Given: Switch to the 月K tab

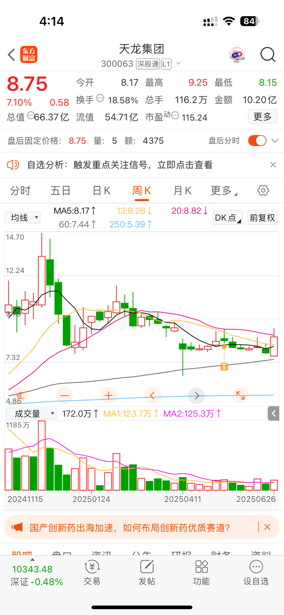Looking at the screenshot, I should 182,191.
